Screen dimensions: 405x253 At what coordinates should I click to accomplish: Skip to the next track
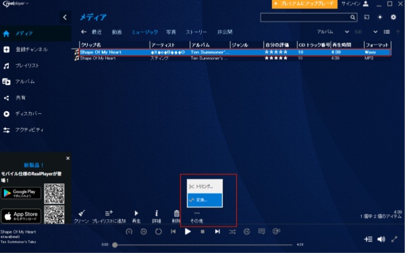217,231
